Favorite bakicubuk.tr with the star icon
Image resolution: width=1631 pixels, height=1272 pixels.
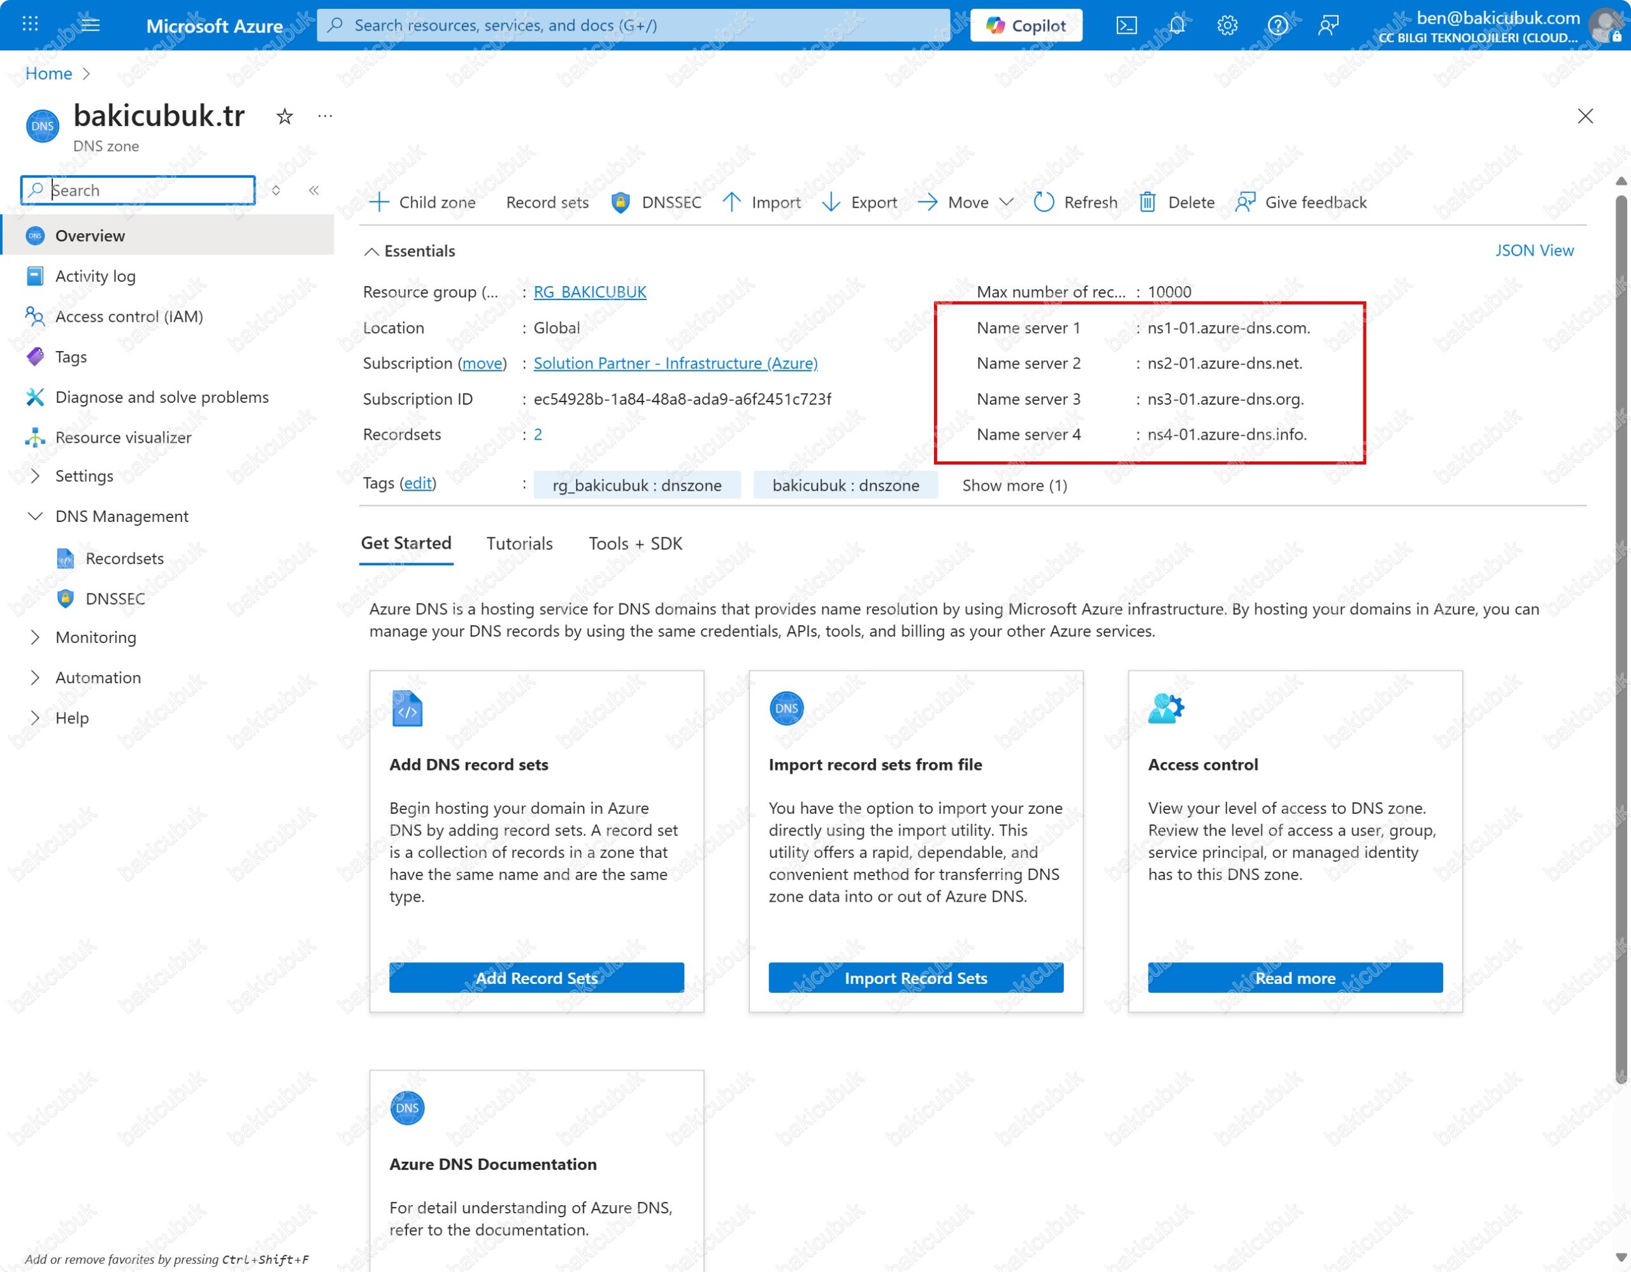284,117
